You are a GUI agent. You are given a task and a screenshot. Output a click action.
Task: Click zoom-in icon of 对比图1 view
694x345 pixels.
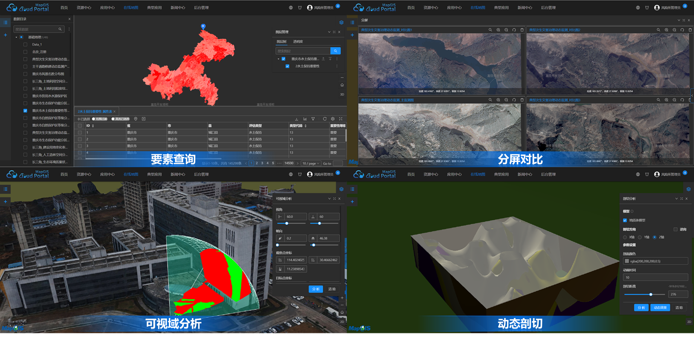(x=498, y=30)
